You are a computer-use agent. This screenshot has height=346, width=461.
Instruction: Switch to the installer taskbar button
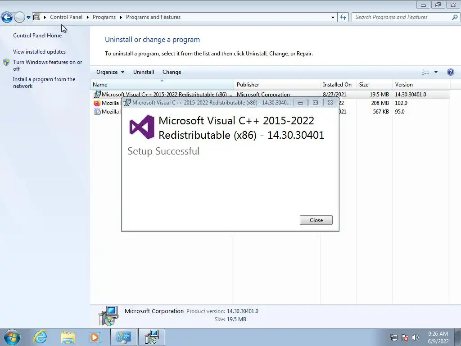pyautogui.click(x=152, y=337)
